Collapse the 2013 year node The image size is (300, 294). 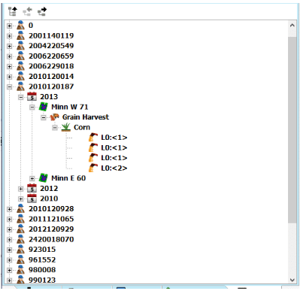coord(21,97)
